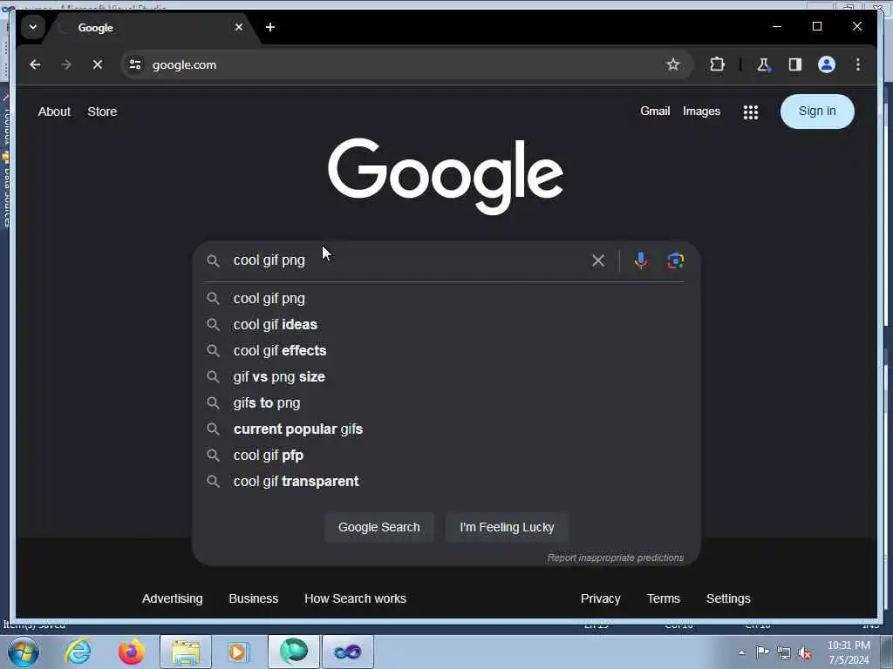
Task: Search by image with Lens icon
Action: pyautogui.click(x=676, y=260)
